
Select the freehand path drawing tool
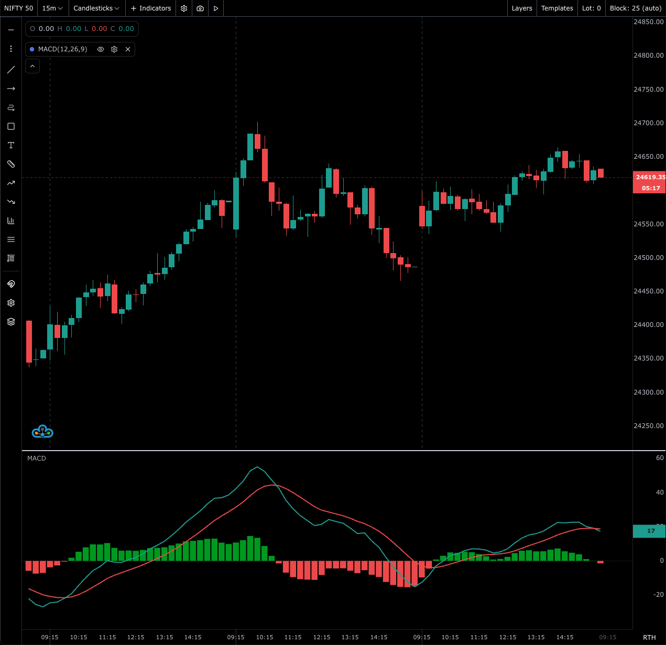pos(11,107)
